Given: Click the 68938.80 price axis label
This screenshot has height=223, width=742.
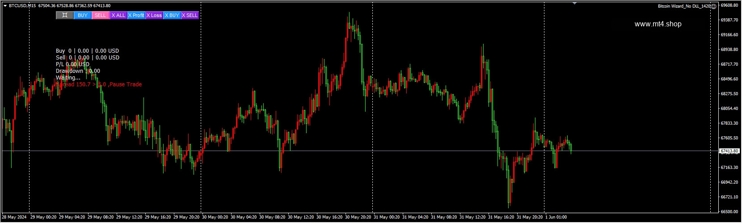Looking at the screenshot, I should click(x=729, y=50).
